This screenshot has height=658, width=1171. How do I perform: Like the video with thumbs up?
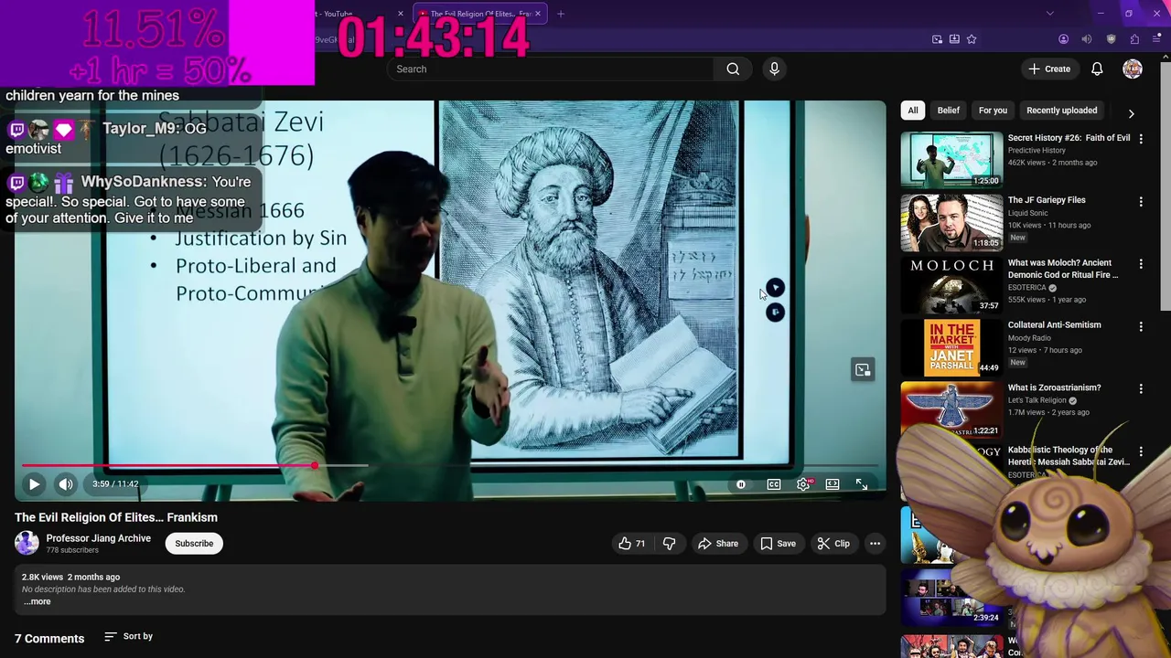[x=631, y=544]
